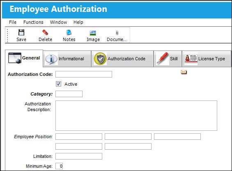Click the envelope mail icon
Image resolution: width=232 pixels, height=171 pixels.
click(184, 72)
